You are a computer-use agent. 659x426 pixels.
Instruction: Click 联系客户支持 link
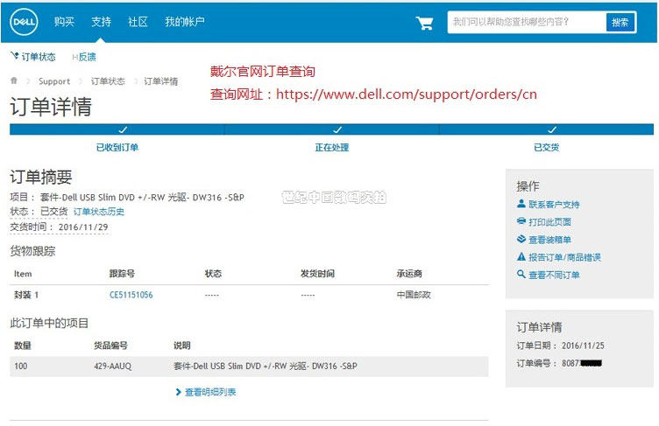[554, 205]
